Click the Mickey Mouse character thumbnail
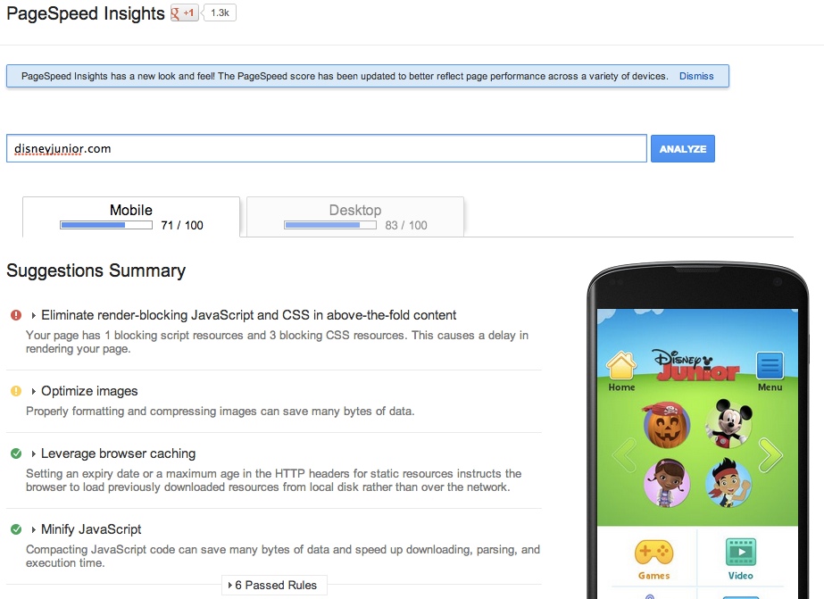824x599 pixels. [728, 423]
